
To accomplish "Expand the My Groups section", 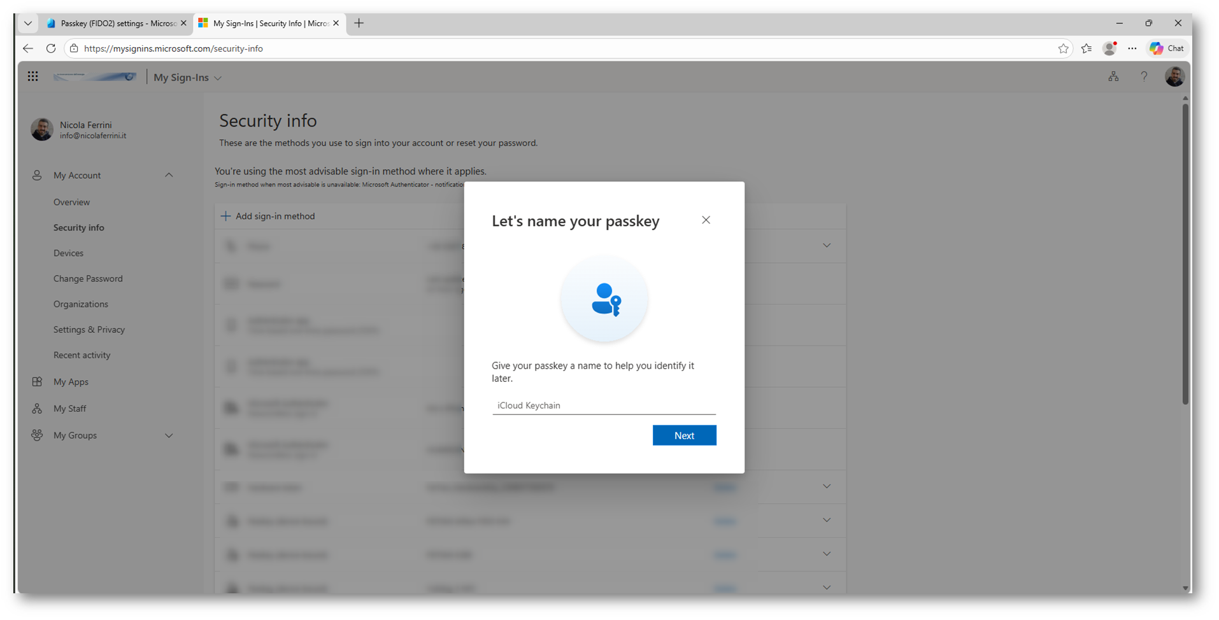I will pyautogui.click(x=169, y=436).
